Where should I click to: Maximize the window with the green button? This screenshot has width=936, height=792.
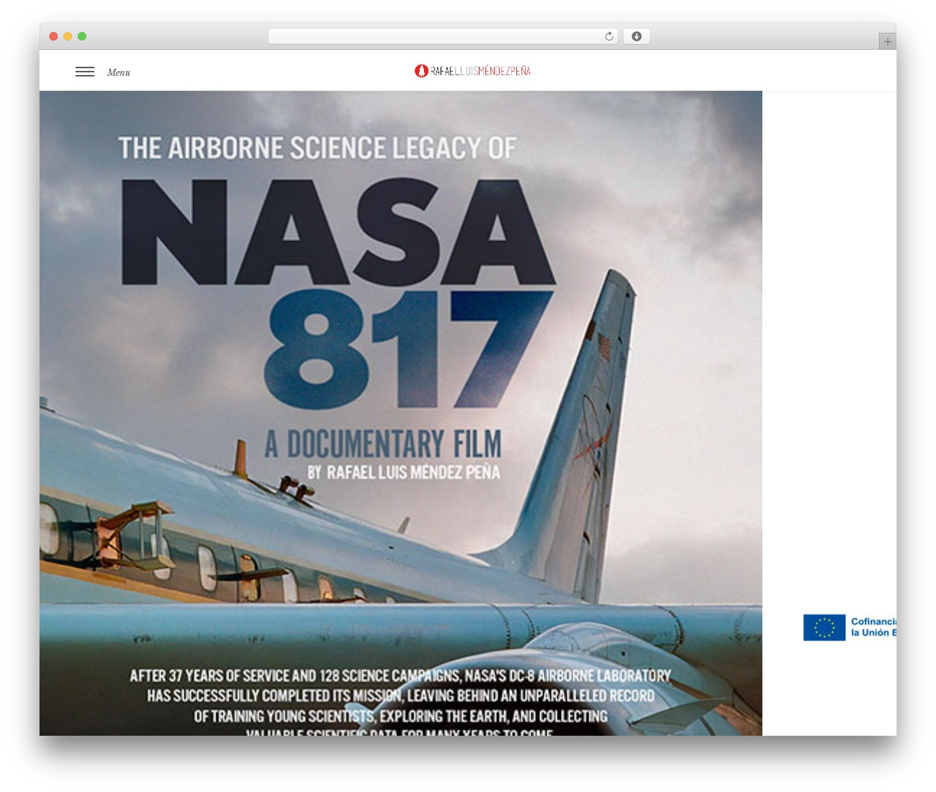pyautogui.click(x=82, y=37)
